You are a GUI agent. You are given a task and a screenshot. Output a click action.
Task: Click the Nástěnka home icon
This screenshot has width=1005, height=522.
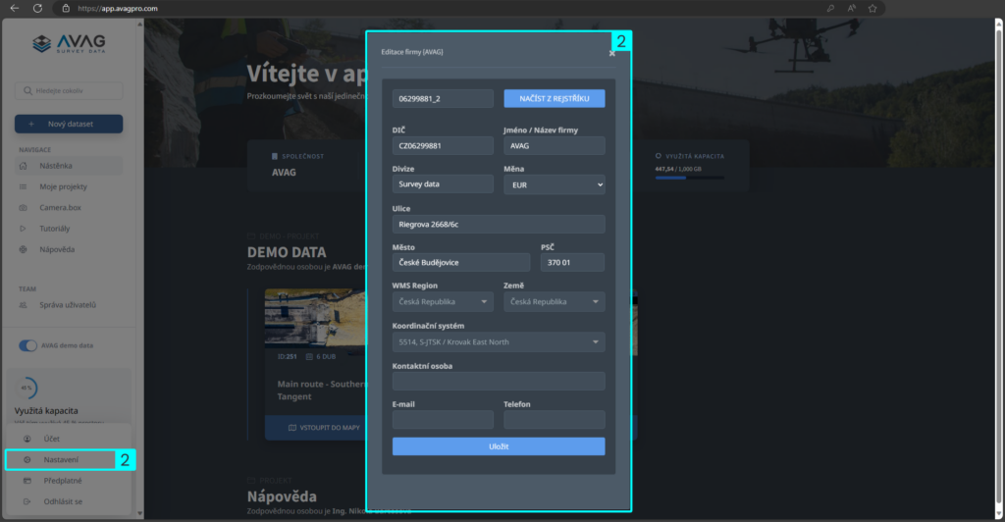pos(24,166)
